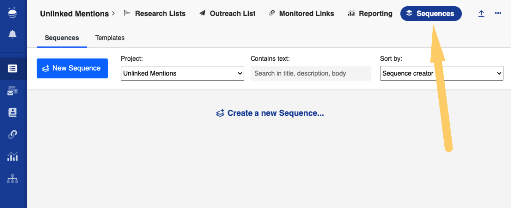Click the chain link sidebar icon
Screen dimensions: 511x208
12,134
